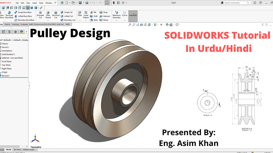Viewport: 273px width, 153px height.
Task: Click the Mirror tool
Action: coord(104,20)
